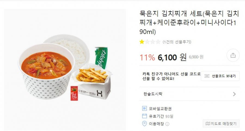The height and width of the screenshot is (131, 245).
Task: Expand the 한솥도시락 row chevron arrow
Action: pyautogui.click(x=234, y=94)
